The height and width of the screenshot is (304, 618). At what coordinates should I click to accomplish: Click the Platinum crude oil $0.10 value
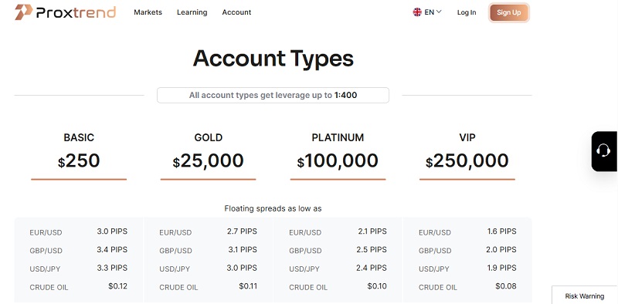tap(377, 286)
